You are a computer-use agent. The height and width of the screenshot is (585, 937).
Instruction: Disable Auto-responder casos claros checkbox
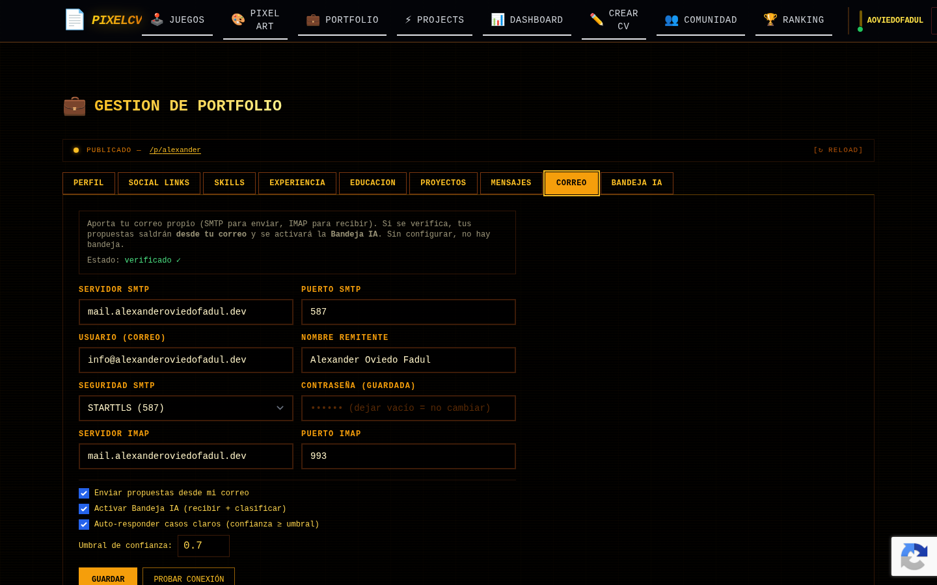click(84, 525)
